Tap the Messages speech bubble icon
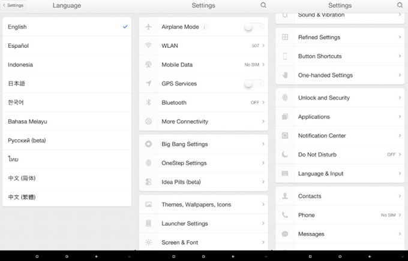This screenshot has height=261, width=408. point(285,234)
